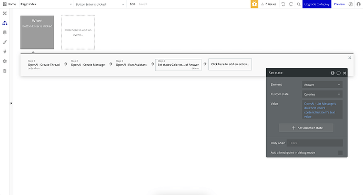Open the Data tab in the sidebar

[x=5, y=33]
